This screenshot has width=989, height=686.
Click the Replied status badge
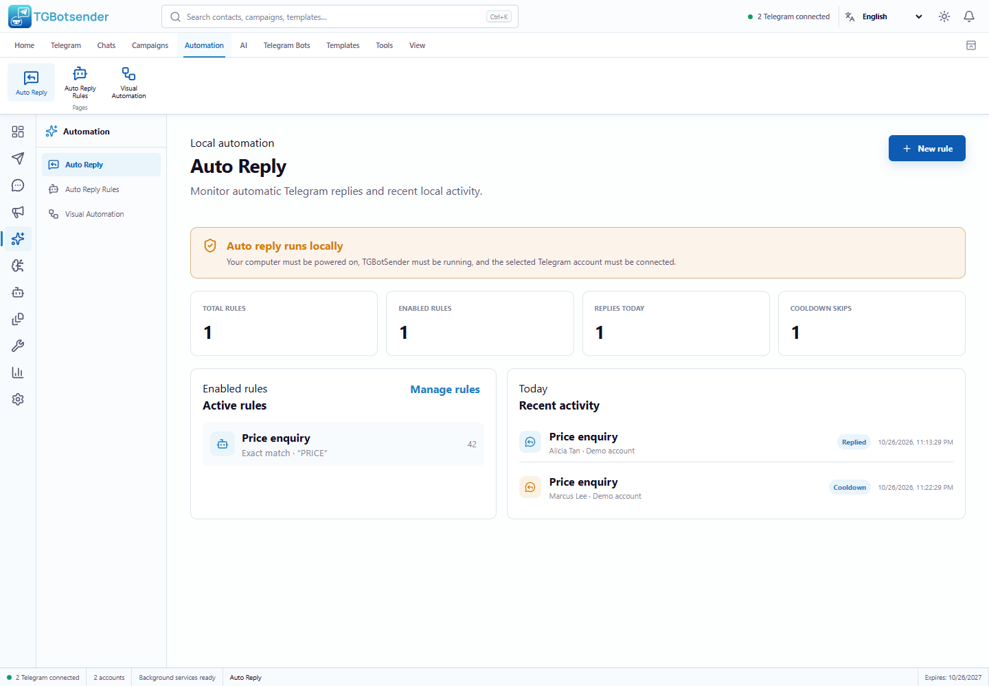tap(854, 442)
